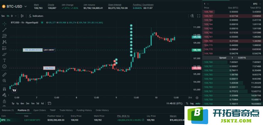The height and width of the screenshot is (125, 263).
Task: Select the crosshair cursor tool
Action: (x=4, y=23)
